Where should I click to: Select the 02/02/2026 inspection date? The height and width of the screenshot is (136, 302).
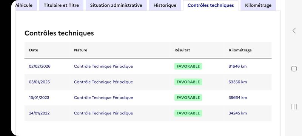click(x=40, y=66)
